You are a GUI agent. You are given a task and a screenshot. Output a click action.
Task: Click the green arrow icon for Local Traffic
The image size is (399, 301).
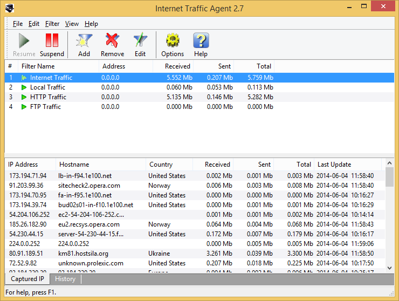(x=24, y=87)
